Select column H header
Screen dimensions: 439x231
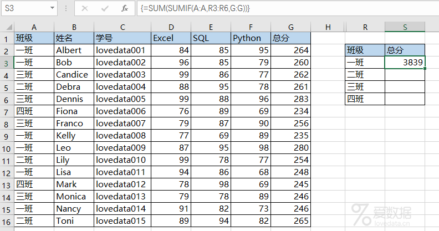click(328, 27)
